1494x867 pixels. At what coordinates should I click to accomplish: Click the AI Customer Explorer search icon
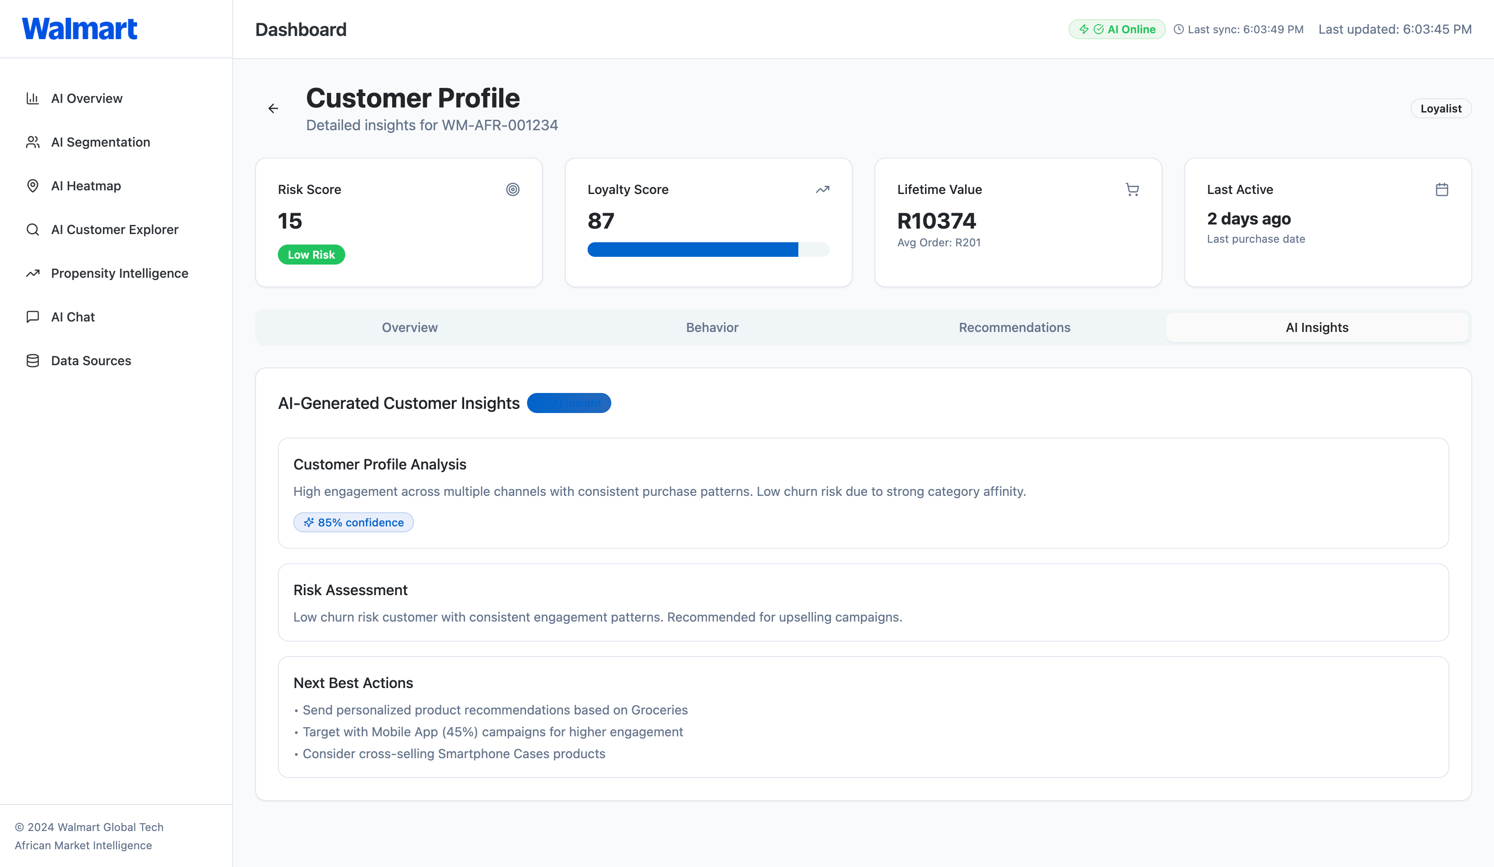coord(33,229)
